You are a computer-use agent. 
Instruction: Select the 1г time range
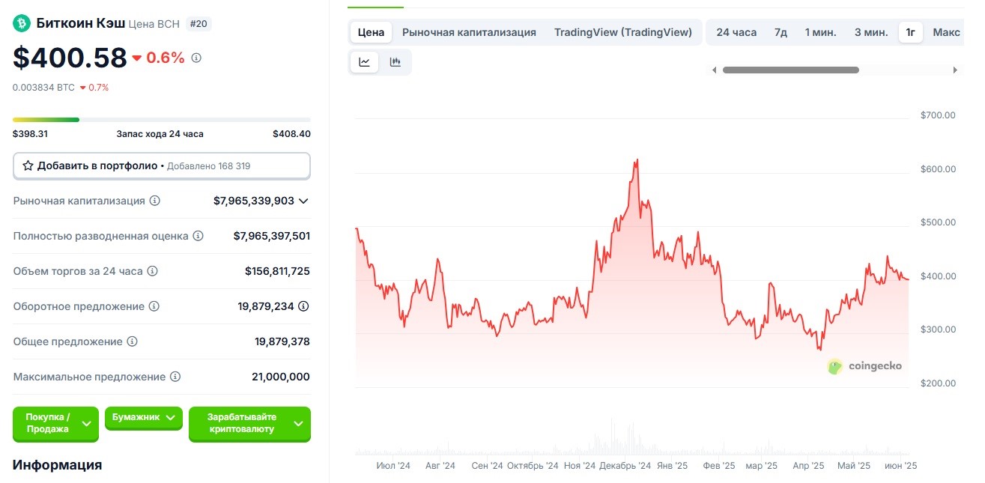(910, 32)
